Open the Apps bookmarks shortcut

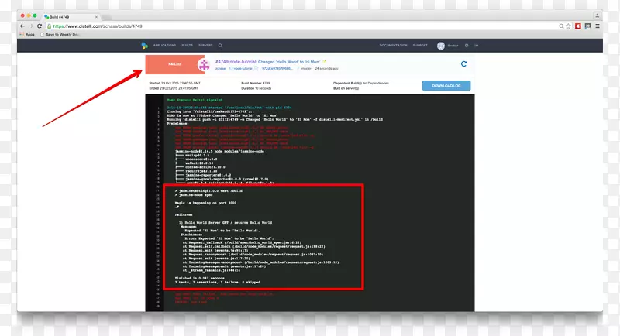(x=27, y=35)
